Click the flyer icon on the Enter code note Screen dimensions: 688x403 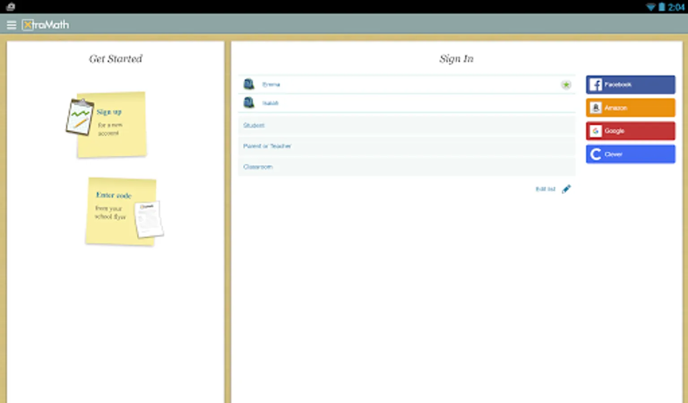pos(149,219)
